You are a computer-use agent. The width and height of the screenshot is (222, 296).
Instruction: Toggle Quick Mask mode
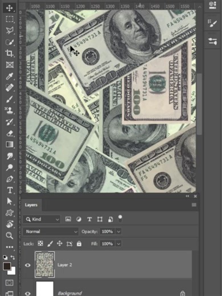point(9,283)
